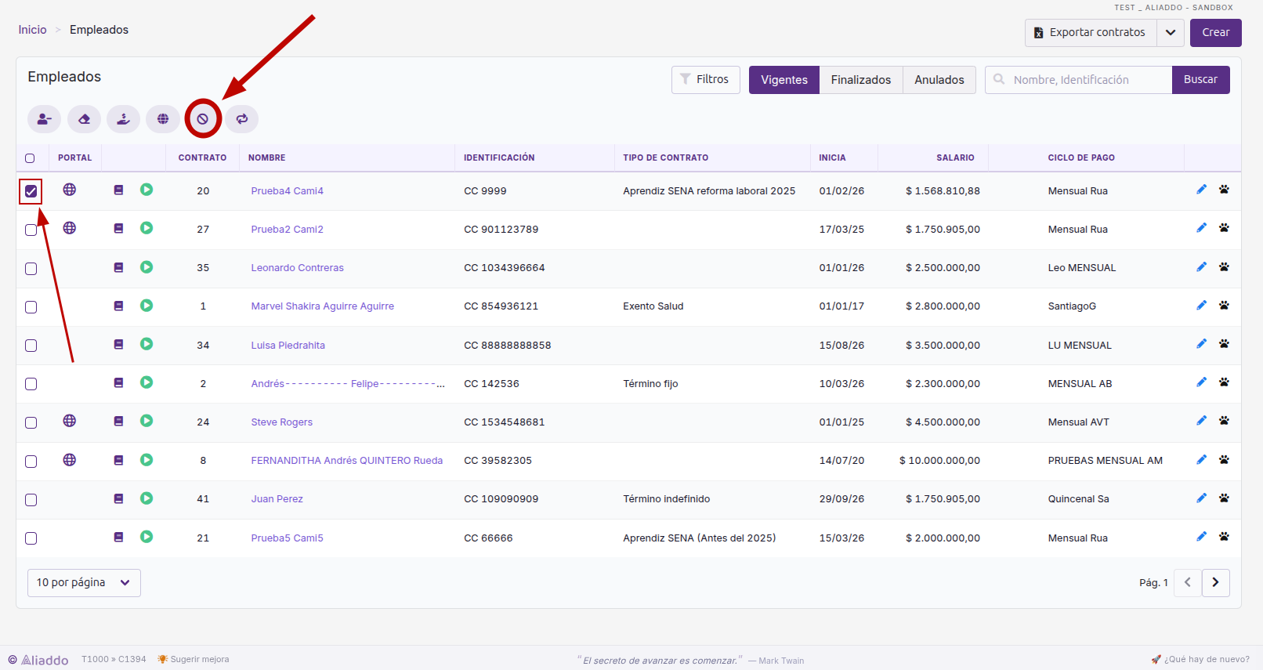Click the Nombre, Identificación search field

[x=1078, y=80]
